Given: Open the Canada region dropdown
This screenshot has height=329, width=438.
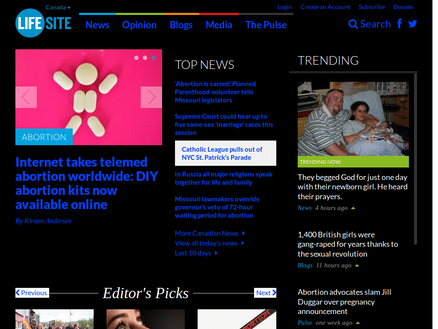Looking at the screenshot, I should [58, 7].
